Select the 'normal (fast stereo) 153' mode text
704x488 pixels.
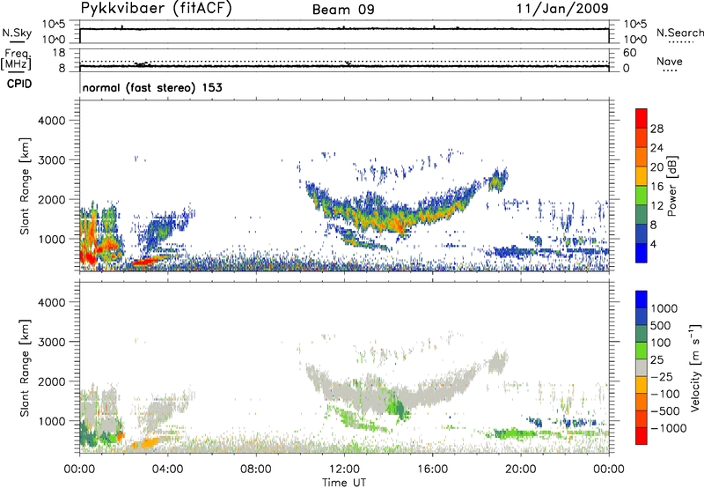point(152,87)
